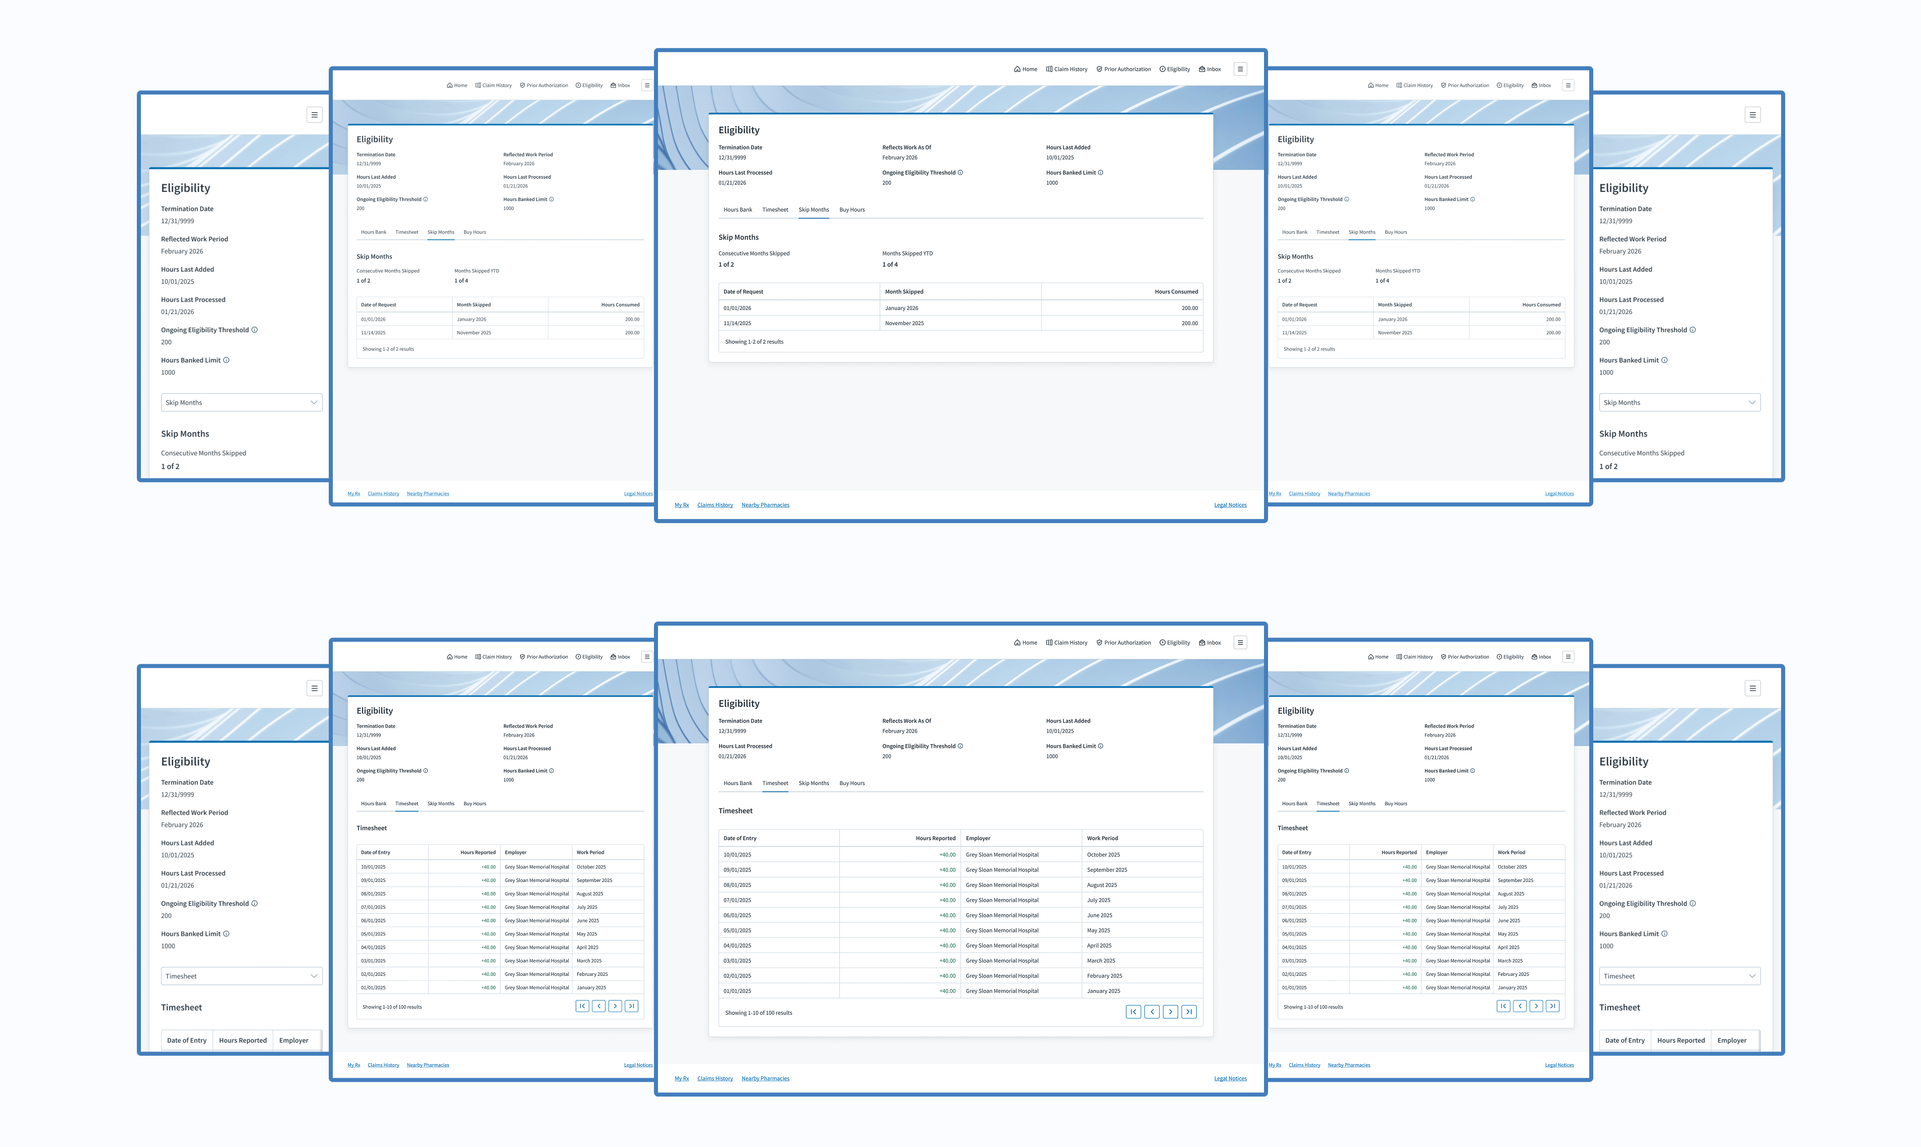Viewport: 1921px width, 1147px height.
Task: Open Timesheet dropdown in bottom-left mobile screen
Action: coord(241,976)
